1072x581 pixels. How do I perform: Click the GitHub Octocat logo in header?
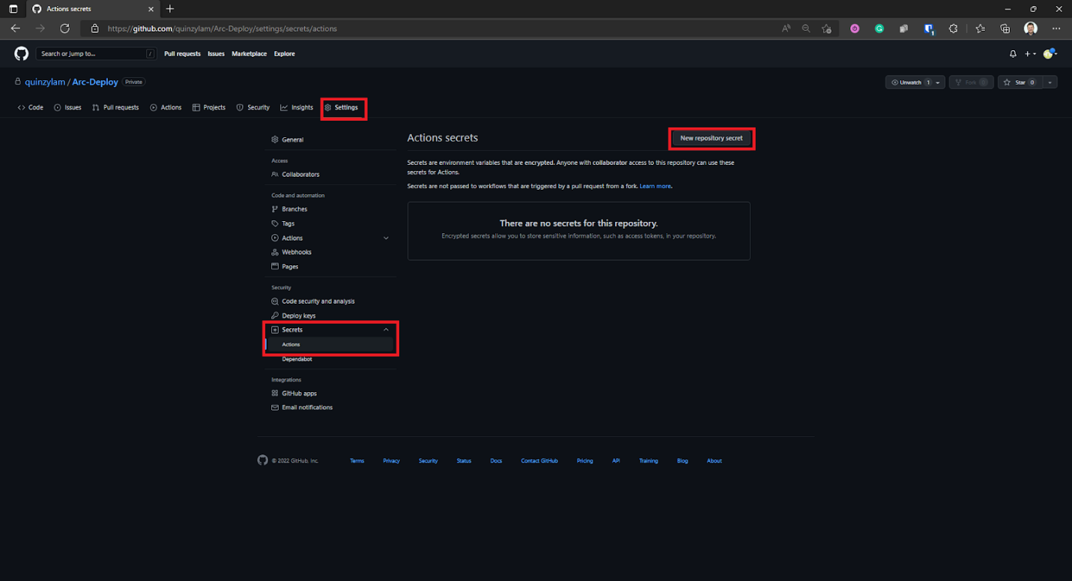tap(22, 54)
